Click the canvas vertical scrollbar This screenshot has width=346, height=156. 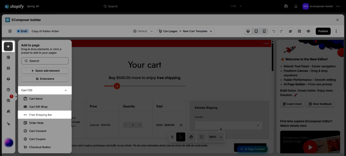pyautogui.click(x=273, y=57)
